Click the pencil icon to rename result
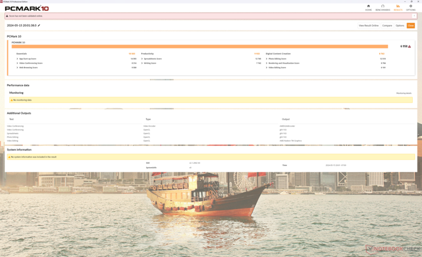Image resolution: width=422 pixels, height=257 pixels. click(x=39, y=25)
